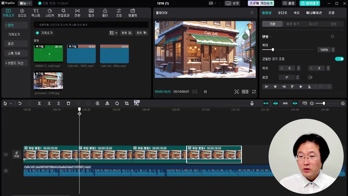Adjust the 확대 scale slider

click(273, 50)
